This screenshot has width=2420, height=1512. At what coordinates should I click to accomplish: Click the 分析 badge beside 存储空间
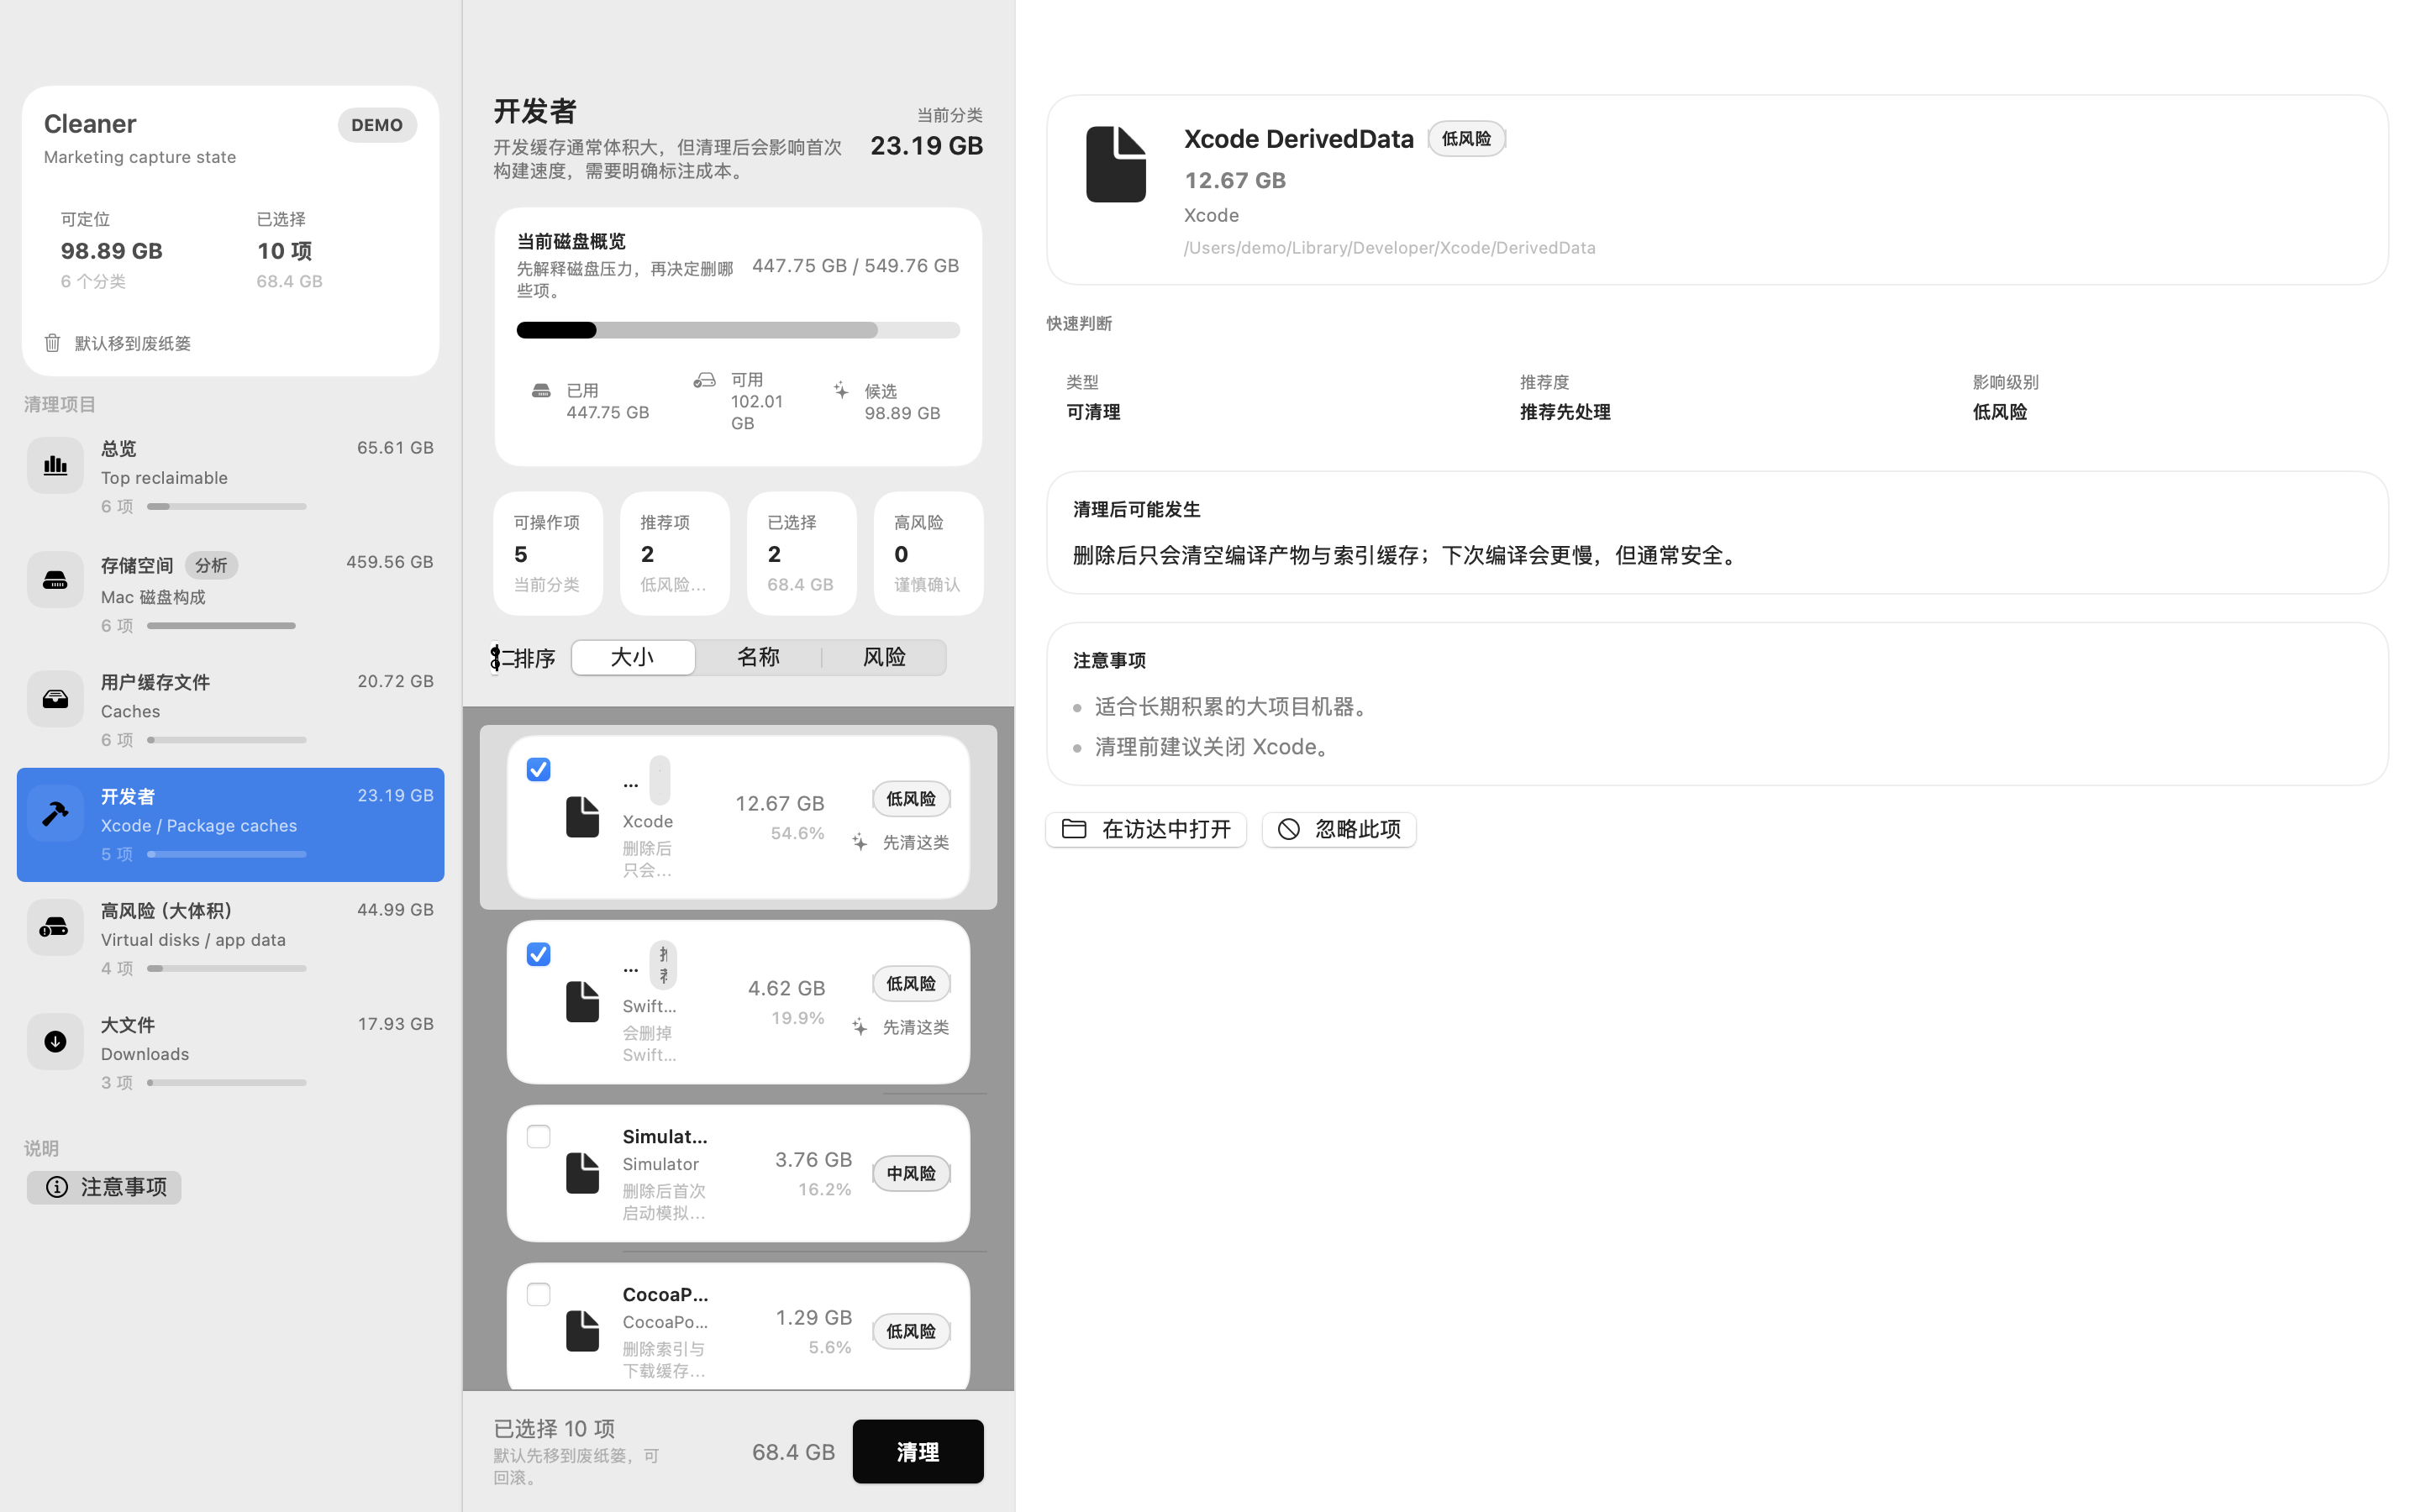click(211, 565)
